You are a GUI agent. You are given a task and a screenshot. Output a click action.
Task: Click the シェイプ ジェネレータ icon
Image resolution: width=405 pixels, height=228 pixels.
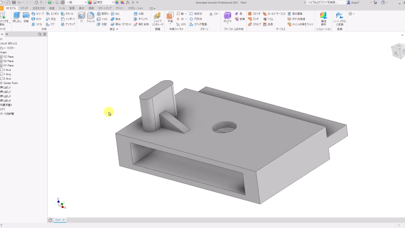point(158,18)
